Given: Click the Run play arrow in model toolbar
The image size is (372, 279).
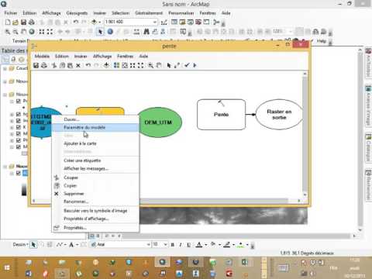Looking at the screenshot, I should pos(195,65).
